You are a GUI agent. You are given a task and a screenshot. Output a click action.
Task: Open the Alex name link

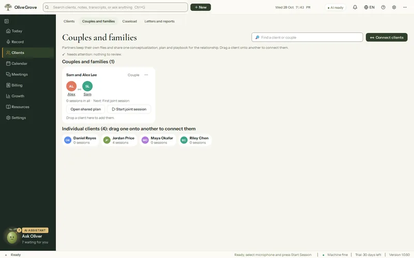tap(71, 94)
